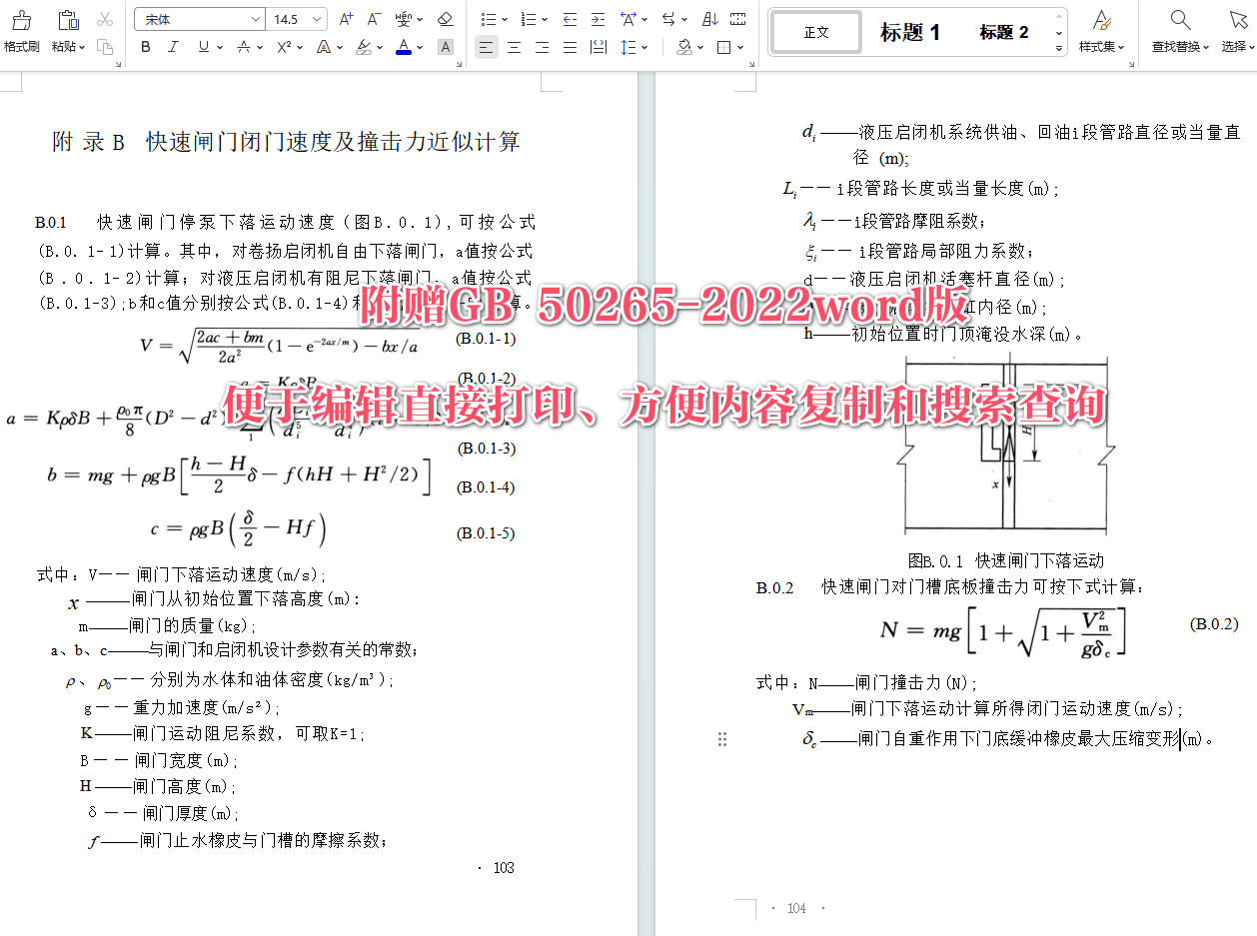Image resolution: width=1257 pixels, height=936 pixels.
Task: Apply superscript formatting with X² icon
Action: click(283, 47)
